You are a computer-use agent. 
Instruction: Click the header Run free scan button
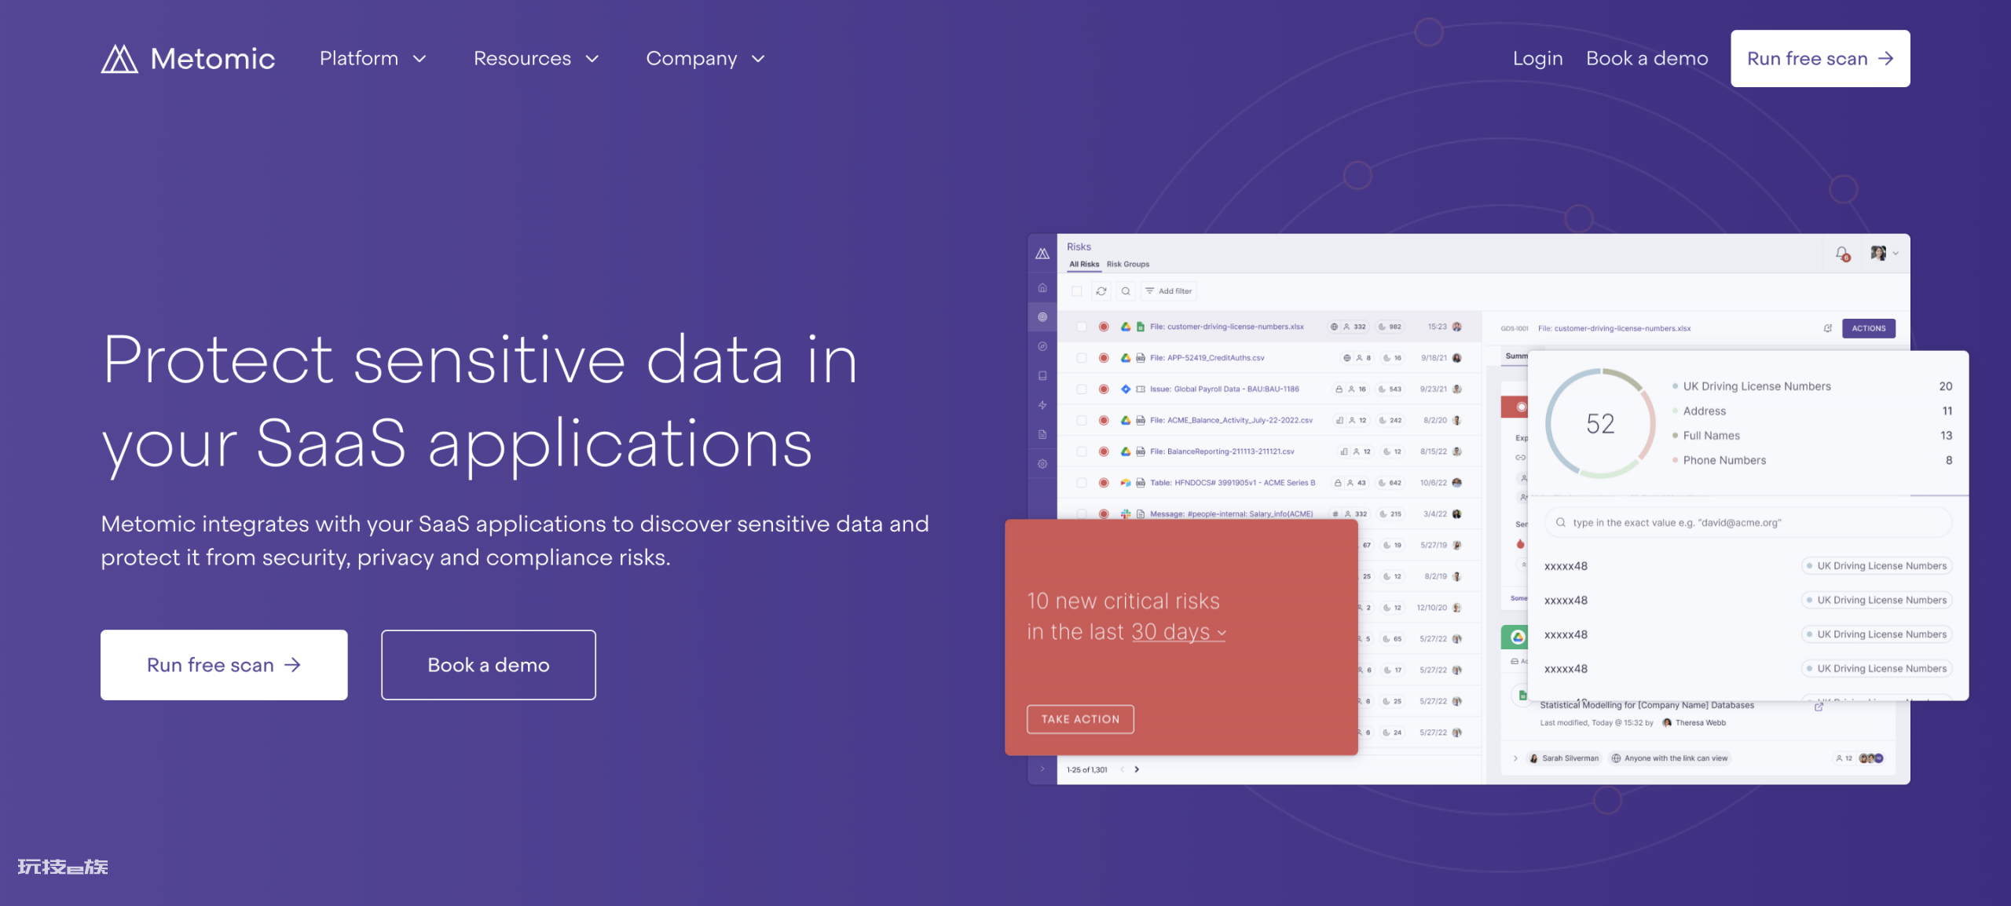[x=1820, y=59]
